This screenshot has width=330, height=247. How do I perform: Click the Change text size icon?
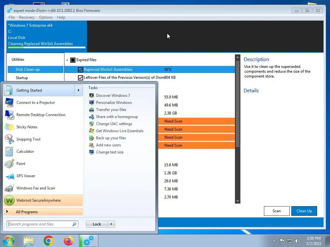click(x=92, y=152)
